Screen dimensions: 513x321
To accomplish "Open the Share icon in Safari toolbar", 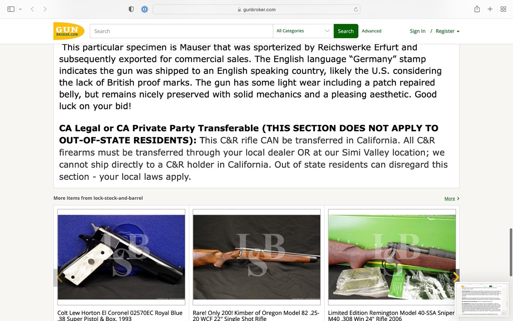I will click(x=477, y=9).
